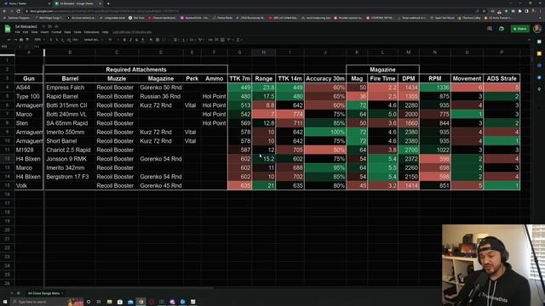
Task: Open Google account avatar
Action: coord(537,29)
